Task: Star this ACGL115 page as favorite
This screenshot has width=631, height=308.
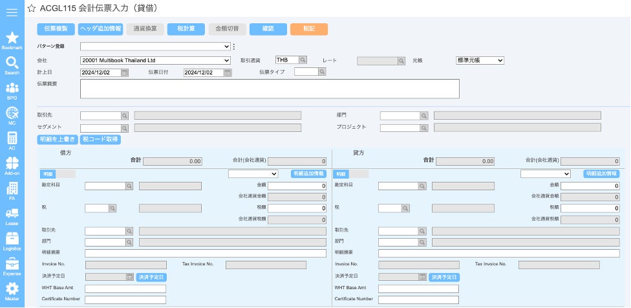Action: point(32,8)
